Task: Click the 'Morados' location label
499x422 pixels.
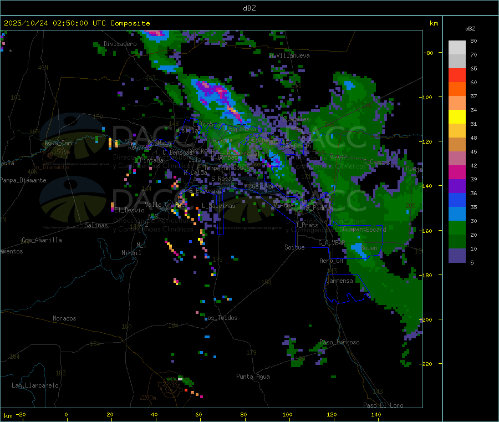Action: coord(65,318)
